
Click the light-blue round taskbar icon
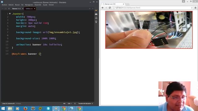[x=48, y=109]
